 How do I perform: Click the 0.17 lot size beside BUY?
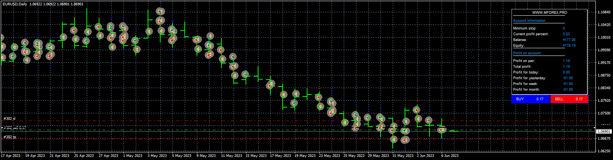[540, 99]
